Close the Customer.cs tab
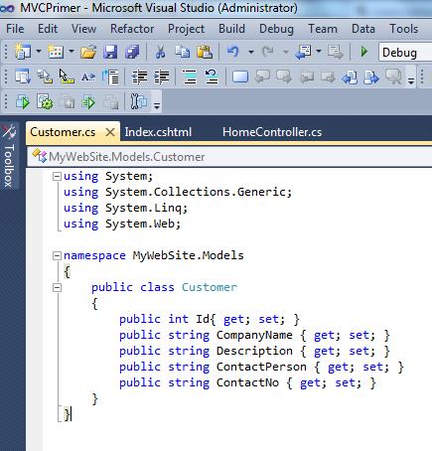Screen dimensions: 432x451 click(x=110, y=132)
